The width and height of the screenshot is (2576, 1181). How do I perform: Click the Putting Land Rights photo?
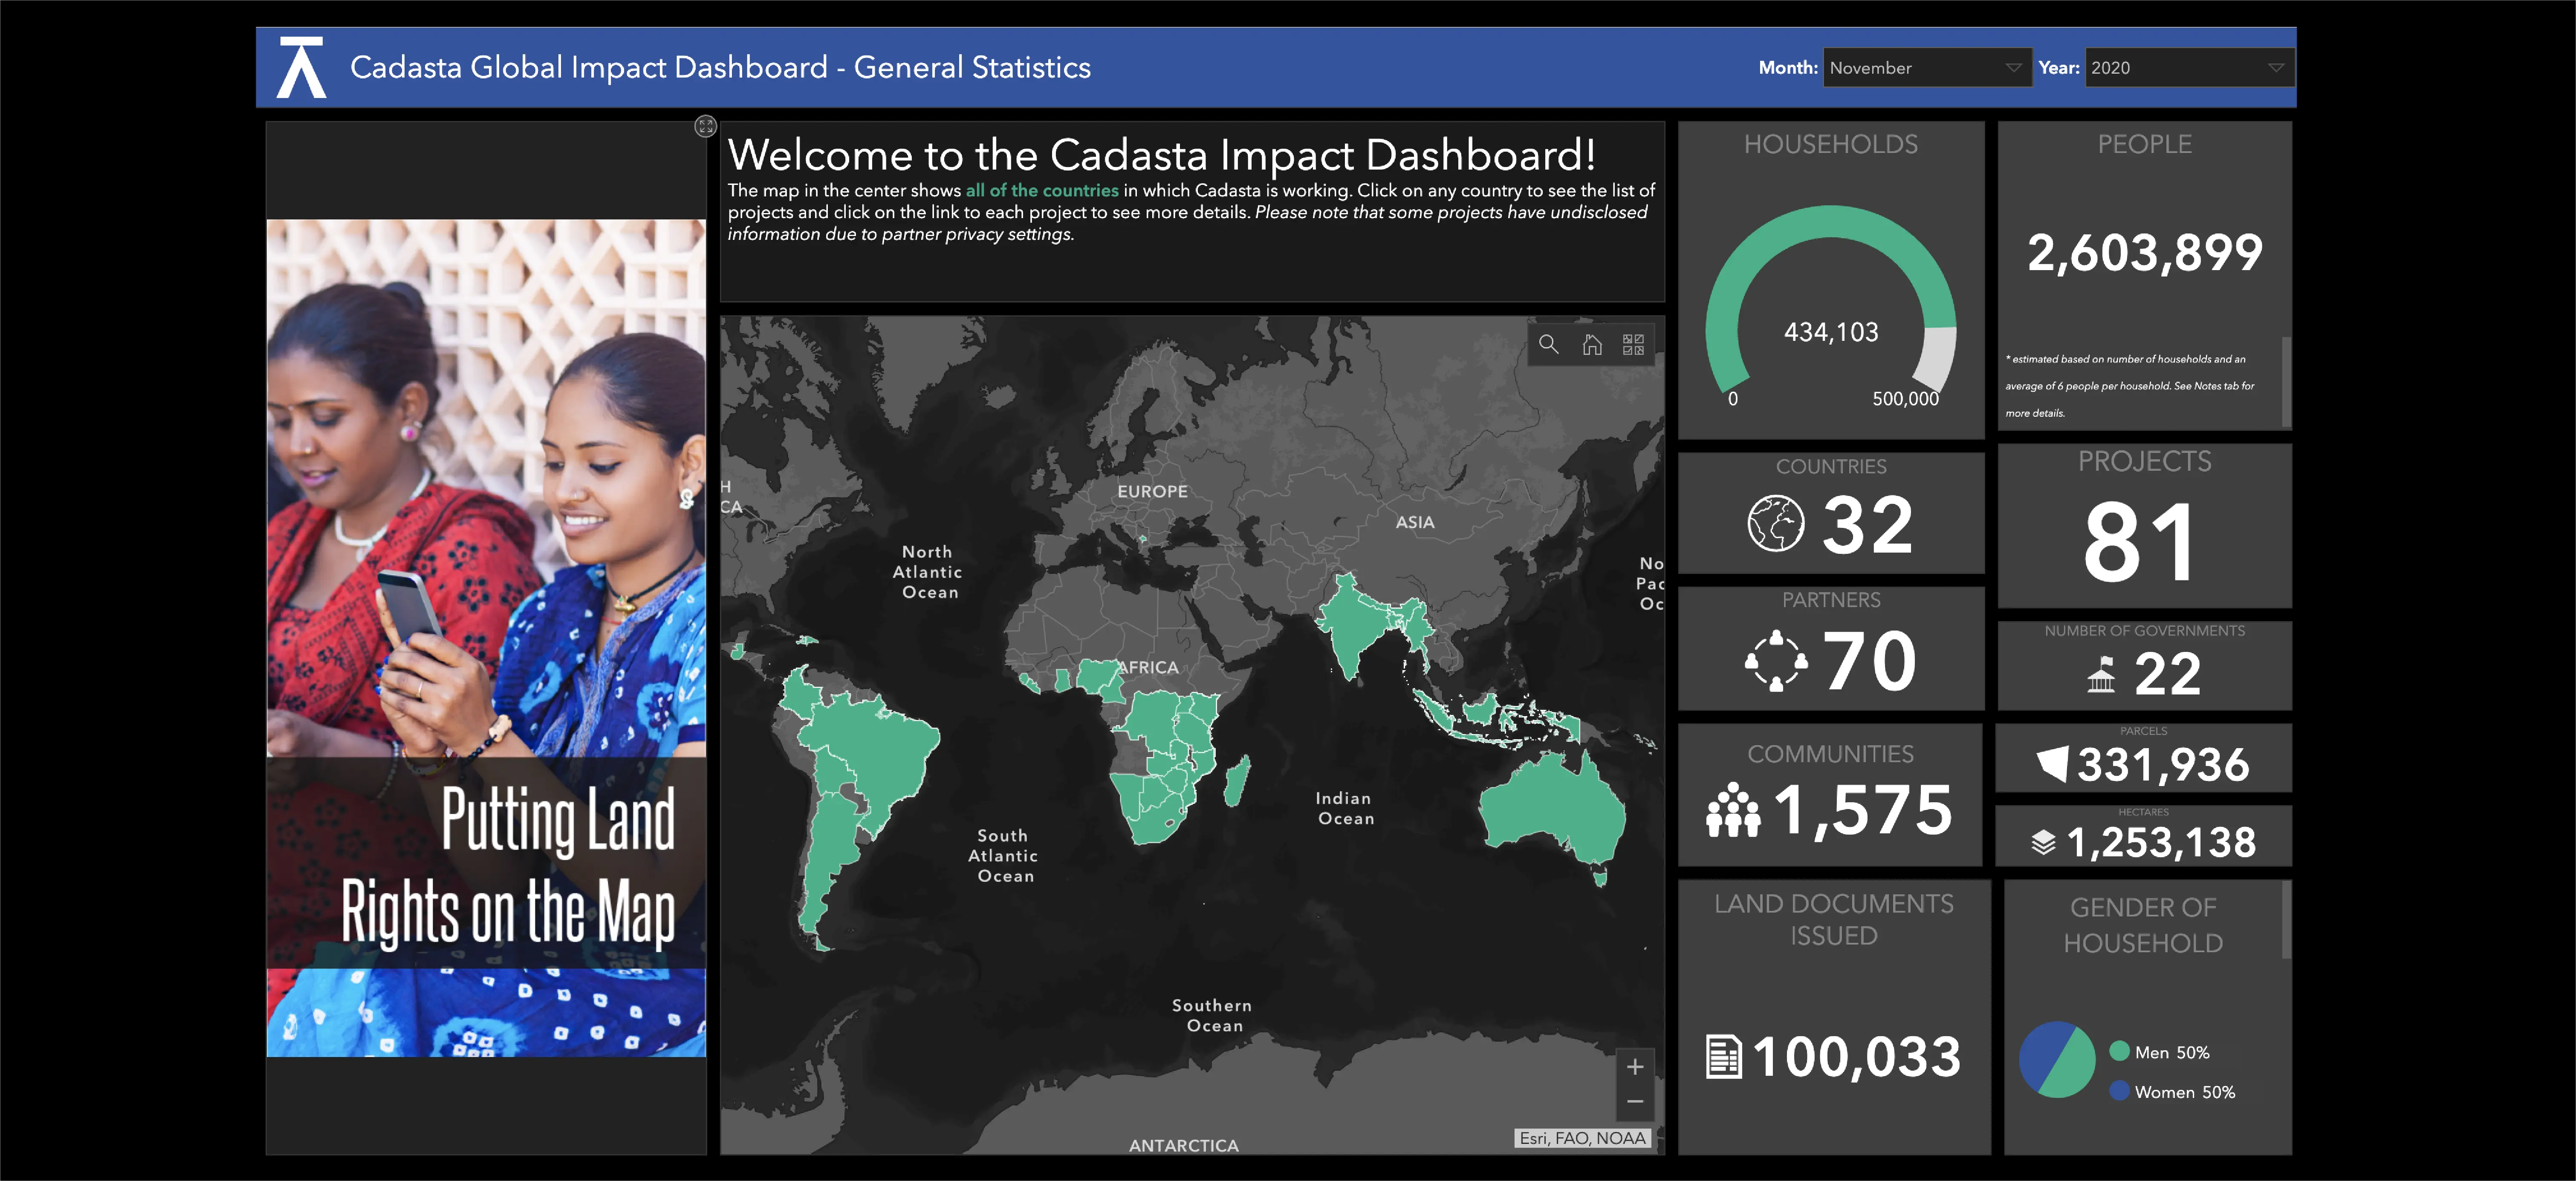tap(486, 637)
